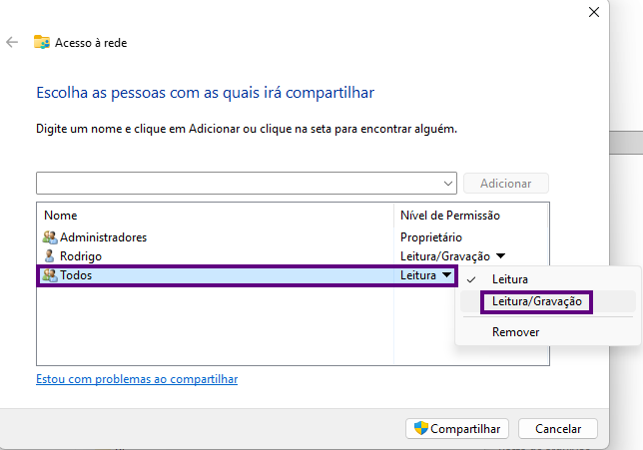Click the Todos group icon
The height and width of the screenshot is (450, 643).
pos(50,275)
